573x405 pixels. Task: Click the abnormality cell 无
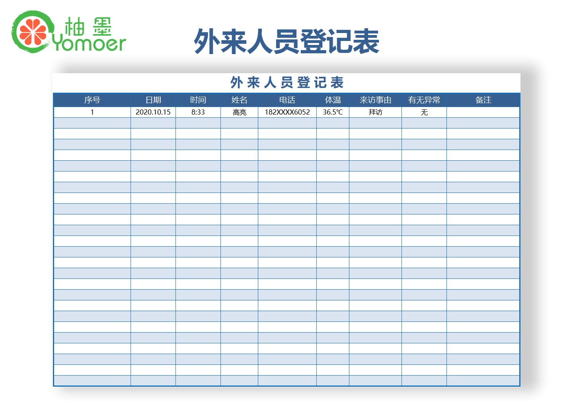pos(424,112)
